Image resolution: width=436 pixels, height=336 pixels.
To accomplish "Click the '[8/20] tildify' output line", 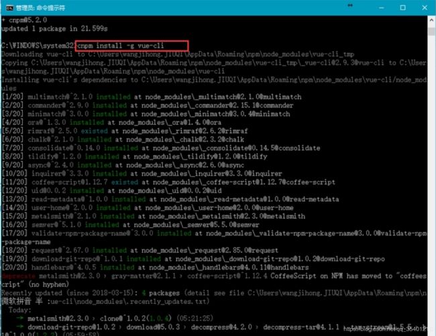I will [135, 157].
